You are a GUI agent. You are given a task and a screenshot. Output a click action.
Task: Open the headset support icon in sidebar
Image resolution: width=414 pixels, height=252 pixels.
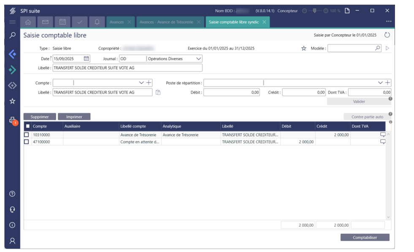[12, 209]
